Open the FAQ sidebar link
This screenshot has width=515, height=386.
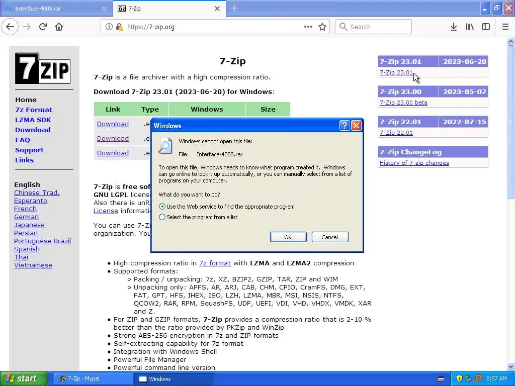point(22,140)
